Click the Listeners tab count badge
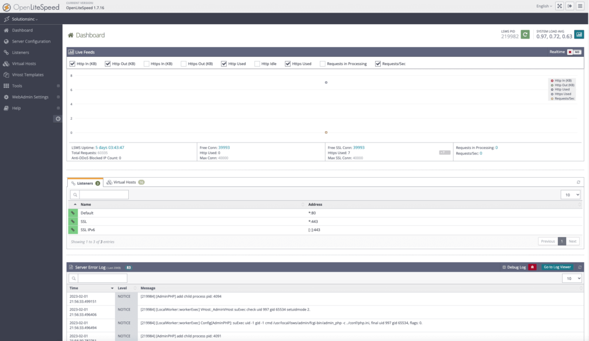Screen dimensions: 589x341 click(98, 183)
